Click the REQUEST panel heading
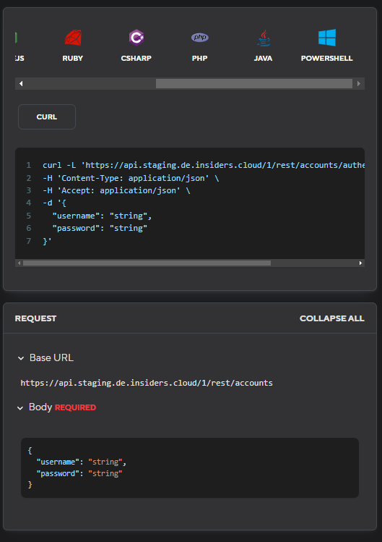Viewport: 382px width, 542px height. tap(35, 318)
